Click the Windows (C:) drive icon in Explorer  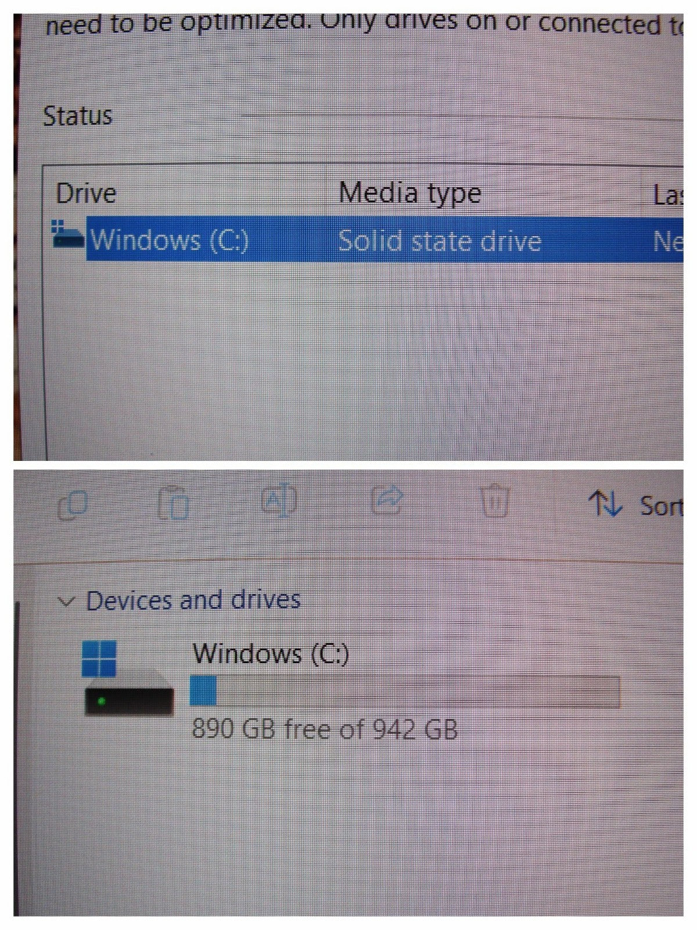point(128,678)
